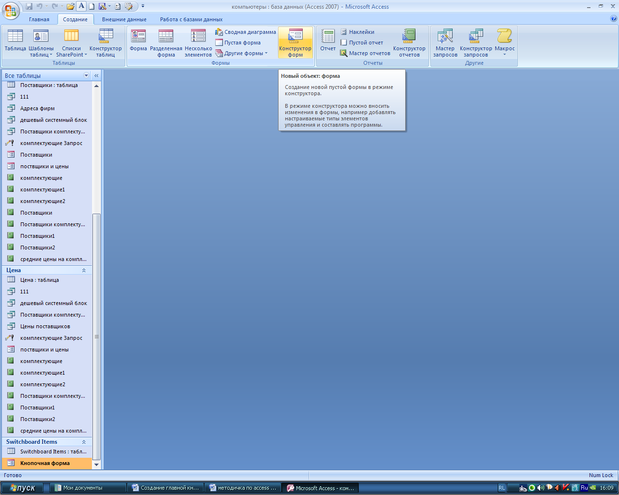619x495 pixels.
Task: Select 'комплектующие1' report under Цена group
Action: pos(47,373)
